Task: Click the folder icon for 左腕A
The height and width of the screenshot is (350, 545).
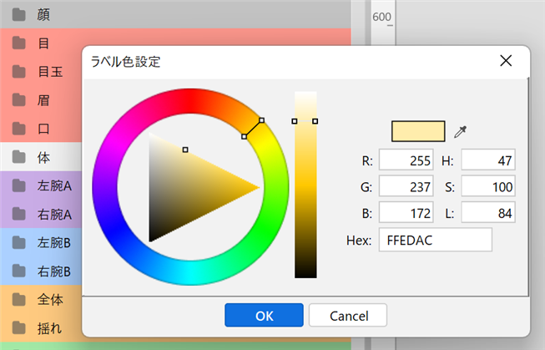Action: [x=19, y=185]
